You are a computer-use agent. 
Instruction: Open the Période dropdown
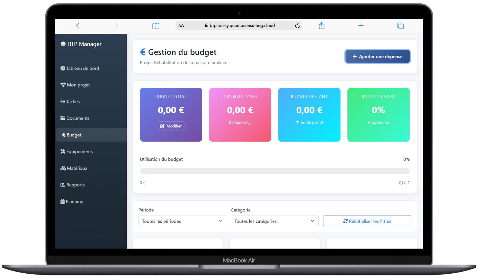(x=182, y=221)
